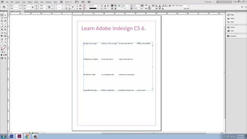Click the vertical scrollbar of document window
The height and width of the screenshot is (139, 247).
click(x=224, y=72)
